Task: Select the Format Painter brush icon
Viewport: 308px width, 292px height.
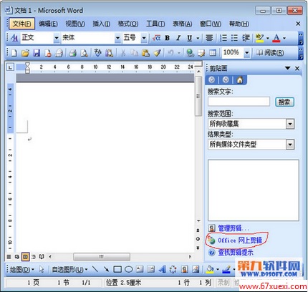Action: 157,53
